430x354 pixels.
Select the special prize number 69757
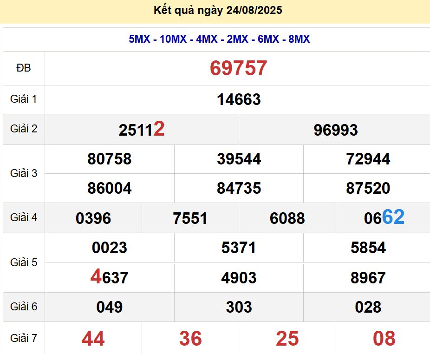238,68
